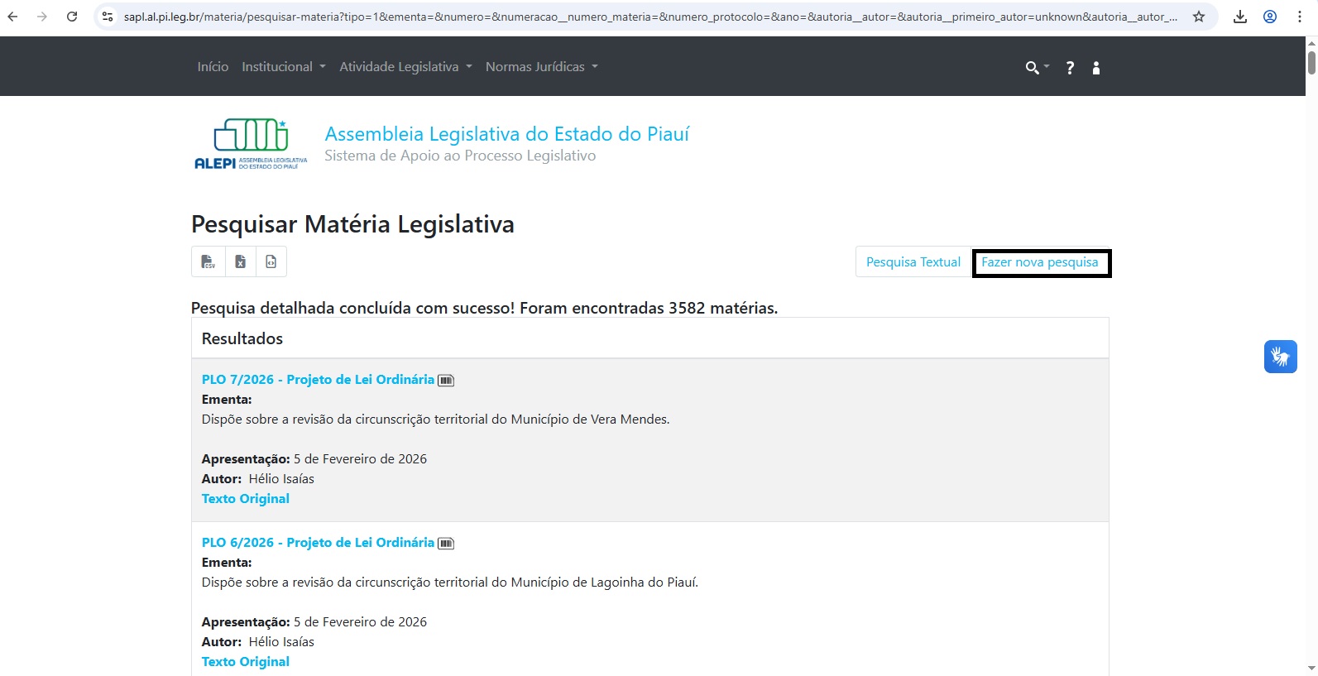Click Fazer nova pesquisa button
This screenshot has width=1318, height=676.
click(1040, 262)
